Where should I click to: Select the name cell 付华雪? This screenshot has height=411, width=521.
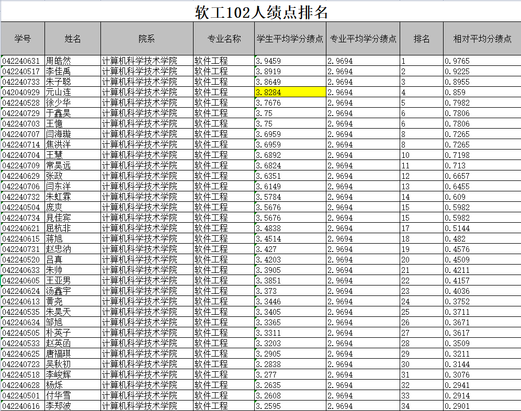click(x=72, y=396)
